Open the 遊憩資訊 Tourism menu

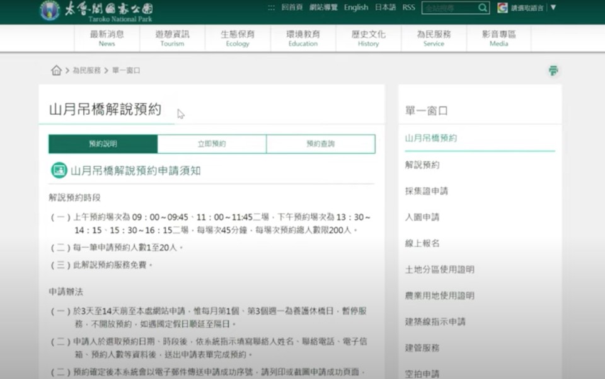[172, 38]
